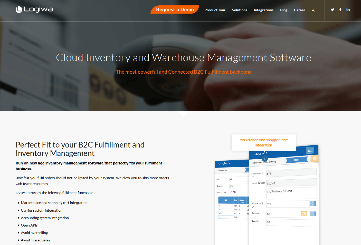This screenshot has height=245, width=361.
Task: Select the Avoid missed sales bullet
Action: 35,240
